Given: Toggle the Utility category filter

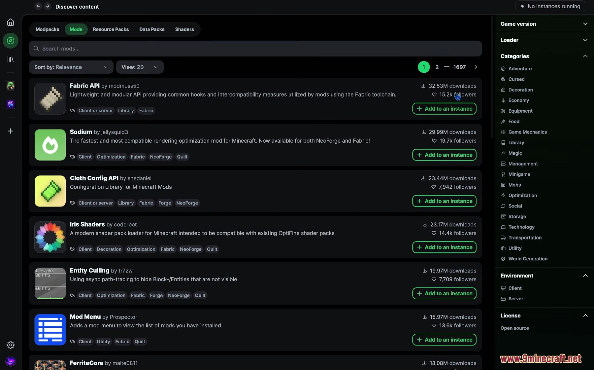Looking at the screenshot, I should [x=511, y=248].
